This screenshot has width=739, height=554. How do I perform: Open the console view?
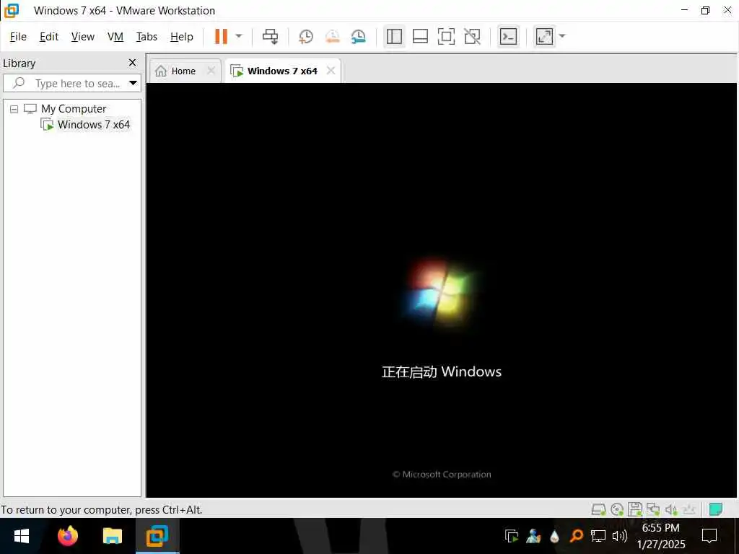(x=508, y=36)
